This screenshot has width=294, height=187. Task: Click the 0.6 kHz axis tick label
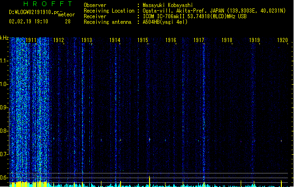[4, 178]
